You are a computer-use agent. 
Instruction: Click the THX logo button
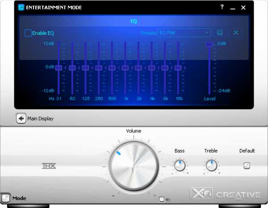tap(49, 166)
